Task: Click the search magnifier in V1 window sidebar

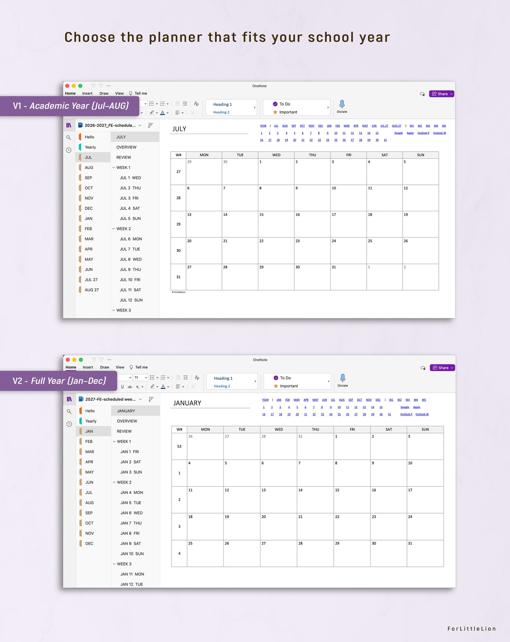Action: click(x=68, y=138)
